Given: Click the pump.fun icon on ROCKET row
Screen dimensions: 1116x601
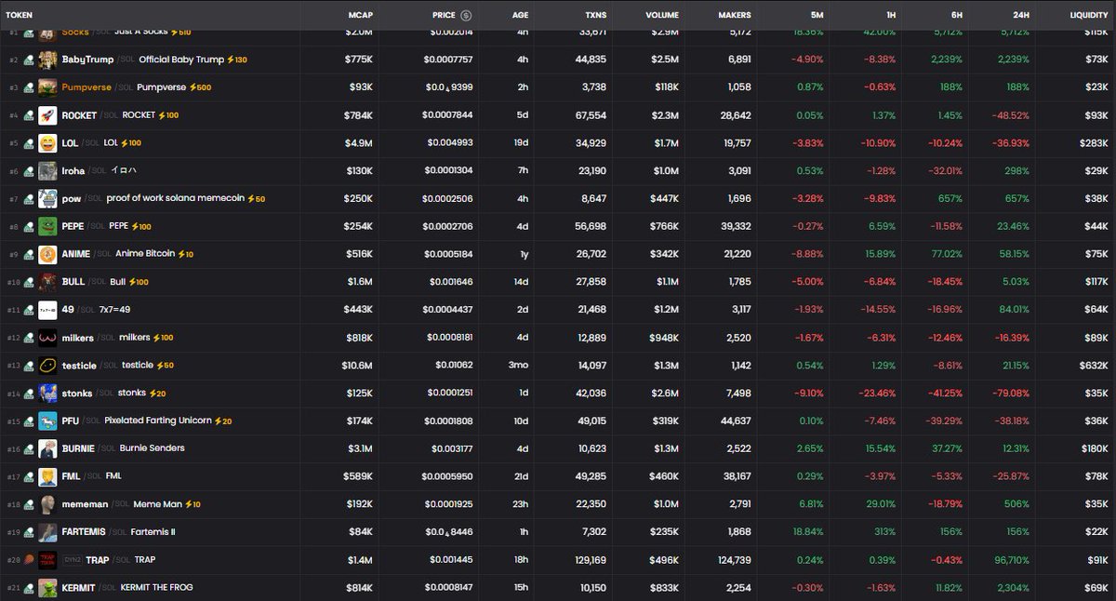Looking at the screenshot, I should pyautogui.click(x=29, y=115).
